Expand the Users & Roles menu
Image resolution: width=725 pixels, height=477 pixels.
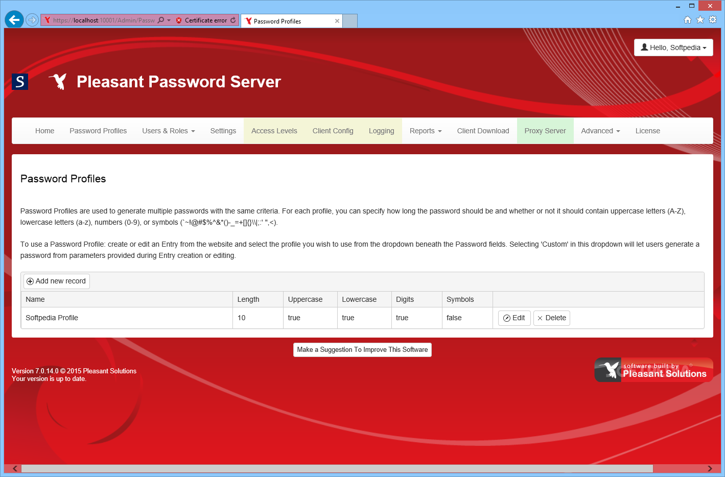tap(169, 131)
